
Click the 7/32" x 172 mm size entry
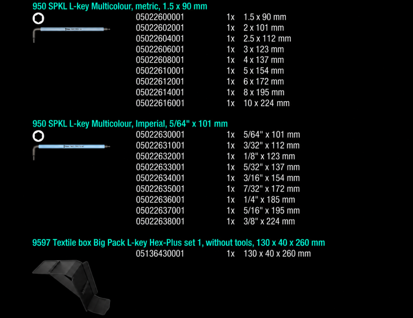click(x=272, y=189)
